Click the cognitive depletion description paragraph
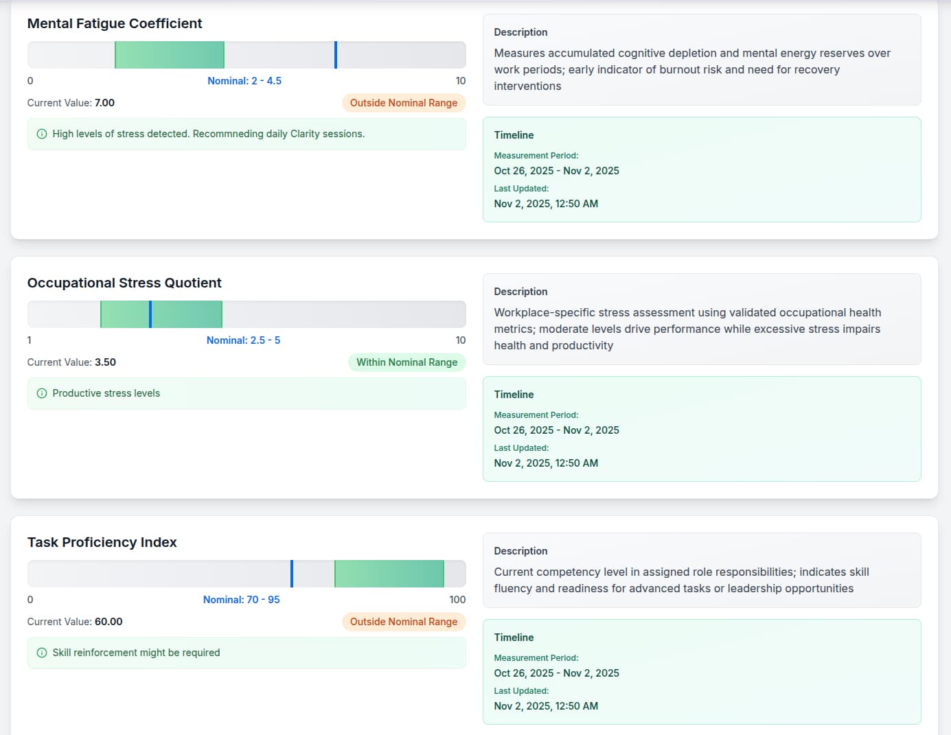Image resolution: width=951 pixels, height=735 pixels. coord(692,69)
